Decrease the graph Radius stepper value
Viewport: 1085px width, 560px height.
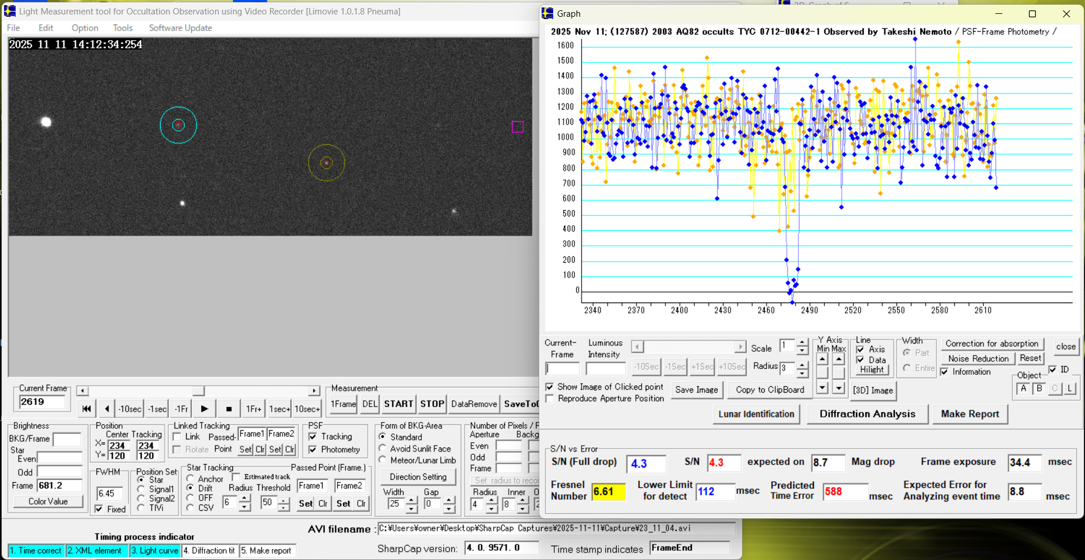click(x=802, y=372)
